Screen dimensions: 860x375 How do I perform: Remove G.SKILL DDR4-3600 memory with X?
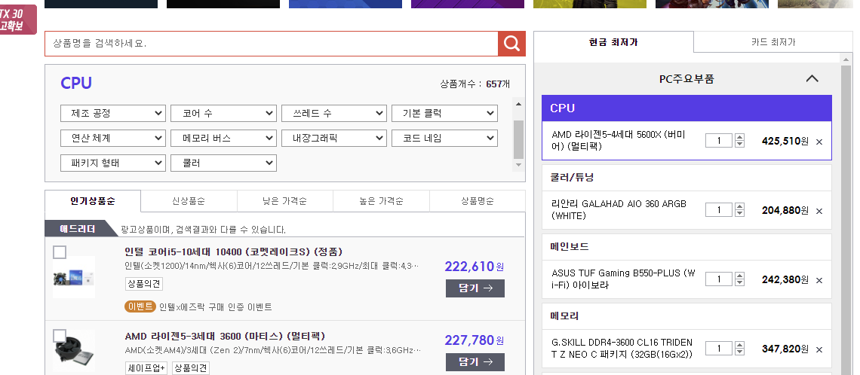(x=819, y=349)
